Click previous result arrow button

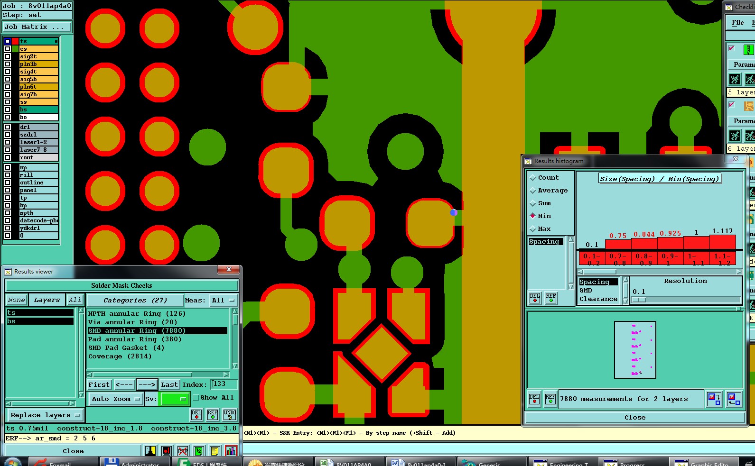click(124, 385)
